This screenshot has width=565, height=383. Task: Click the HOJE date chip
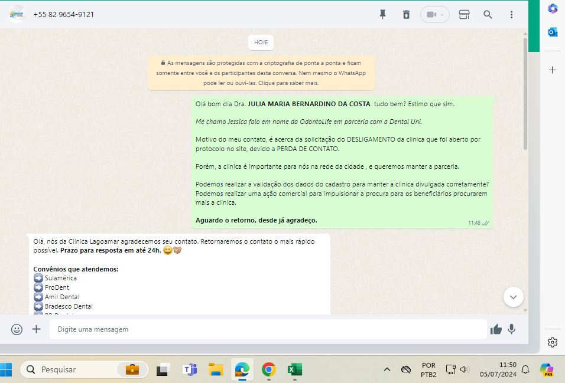pos(261,42)
